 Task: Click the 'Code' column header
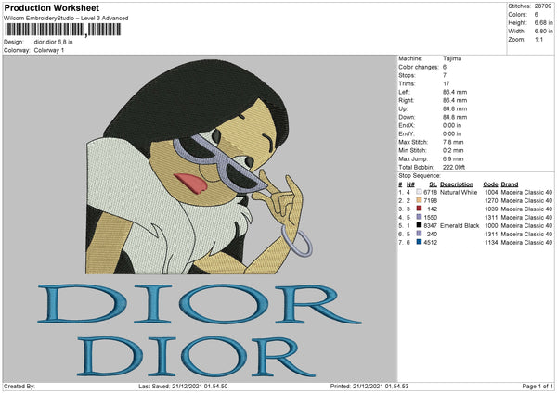tap(490, 184)
